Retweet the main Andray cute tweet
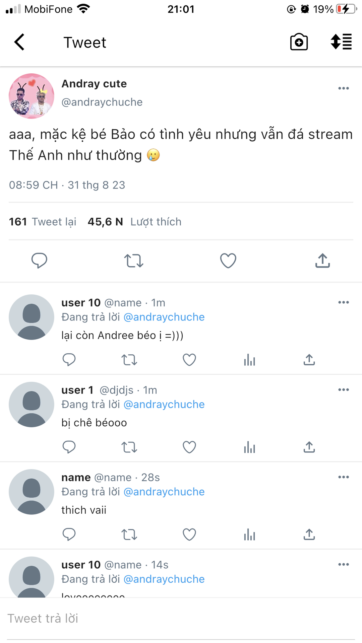Viewport: 362px width, 643px height. [x=134, y=261]
